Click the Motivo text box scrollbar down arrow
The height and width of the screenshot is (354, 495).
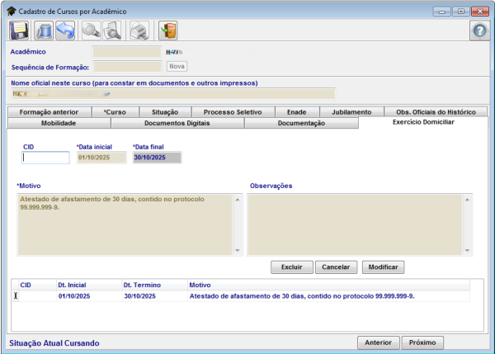pyautogui.click(x=238, y=251)
